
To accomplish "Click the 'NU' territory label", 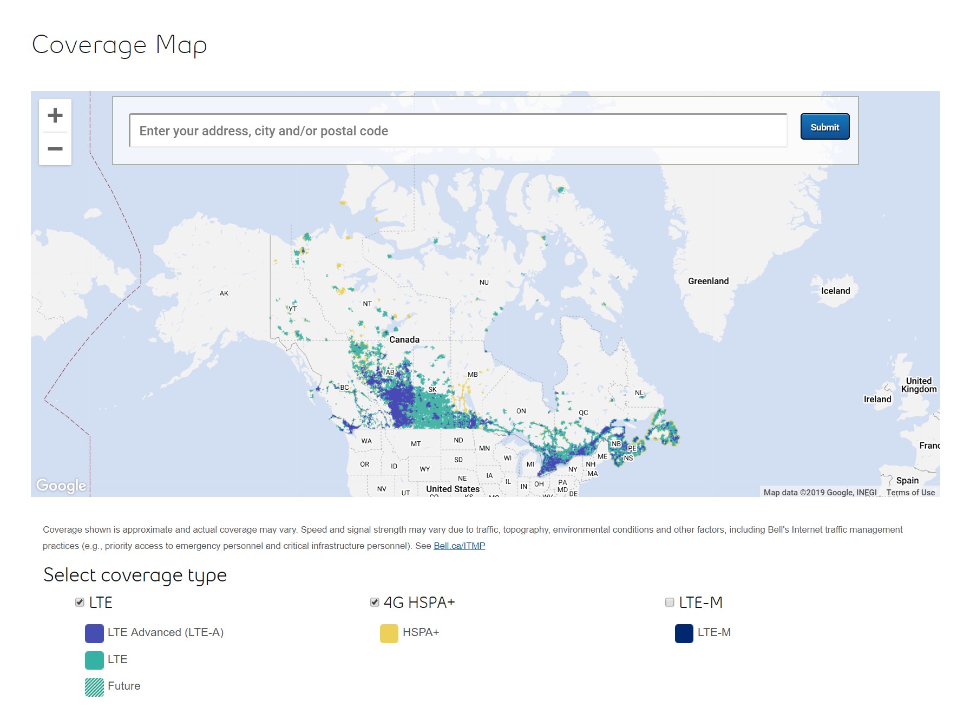I will coord(484,282).
